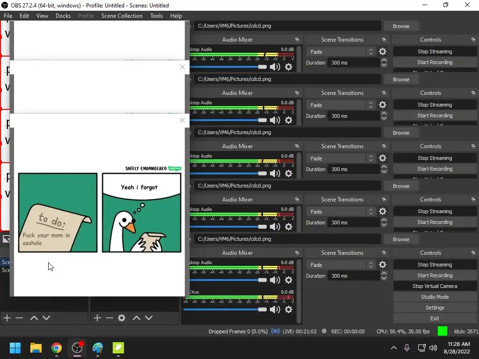Stop the virtual camera

(x=435, y=286)
